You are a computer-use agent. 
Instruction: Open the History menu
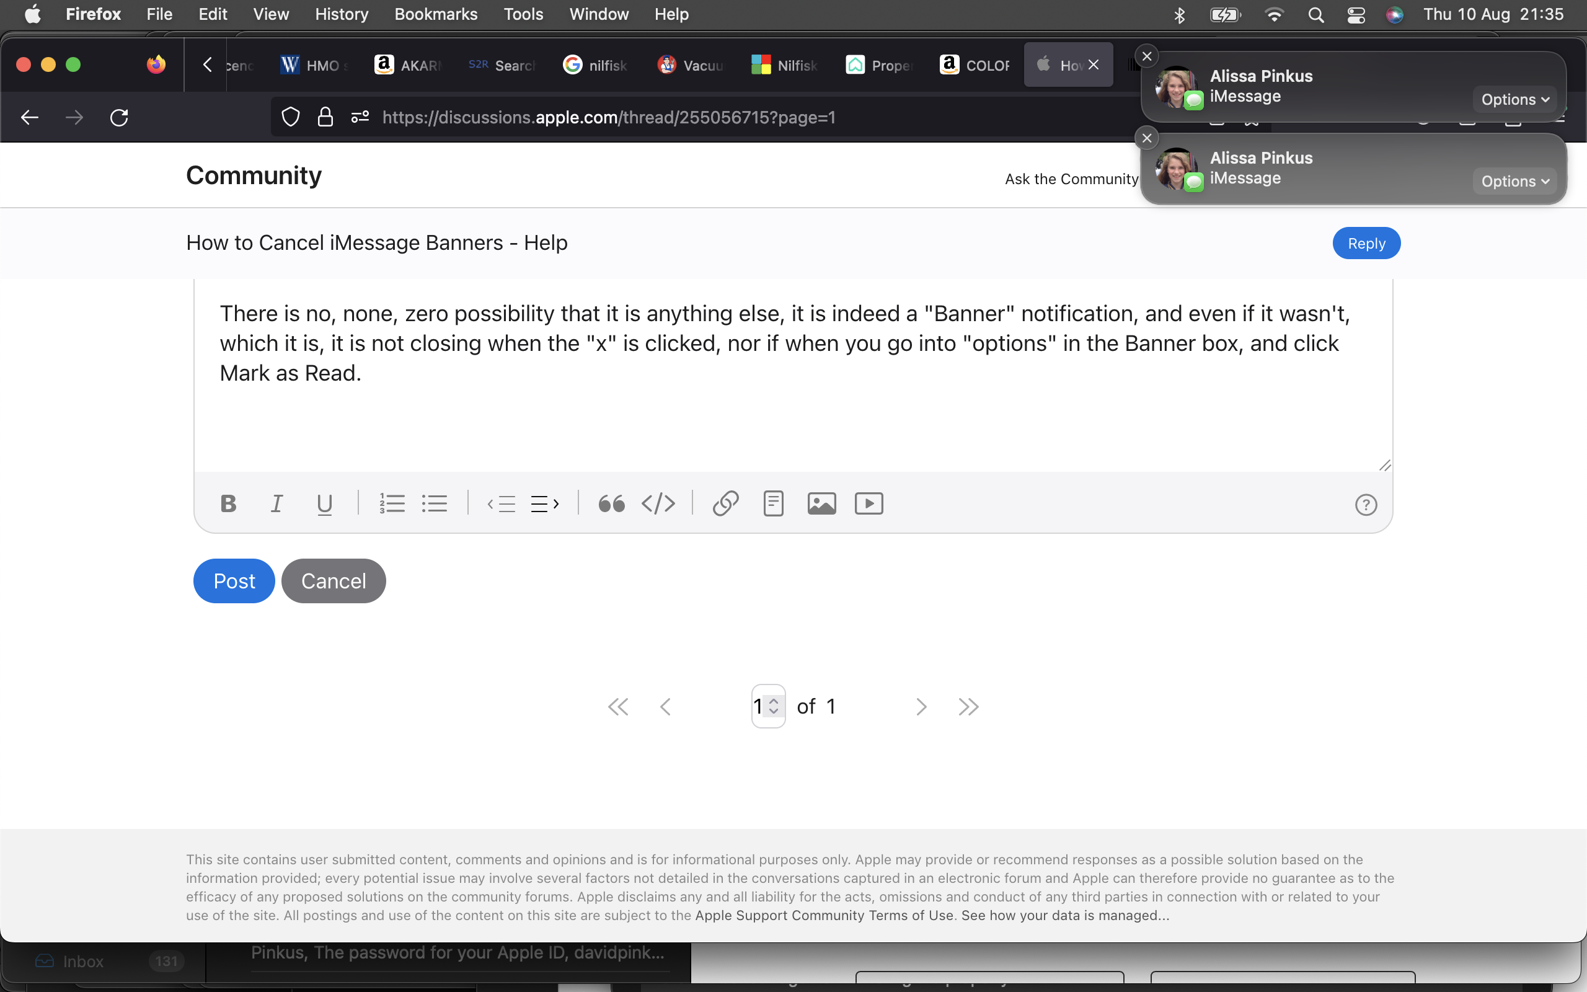[341, 14]
